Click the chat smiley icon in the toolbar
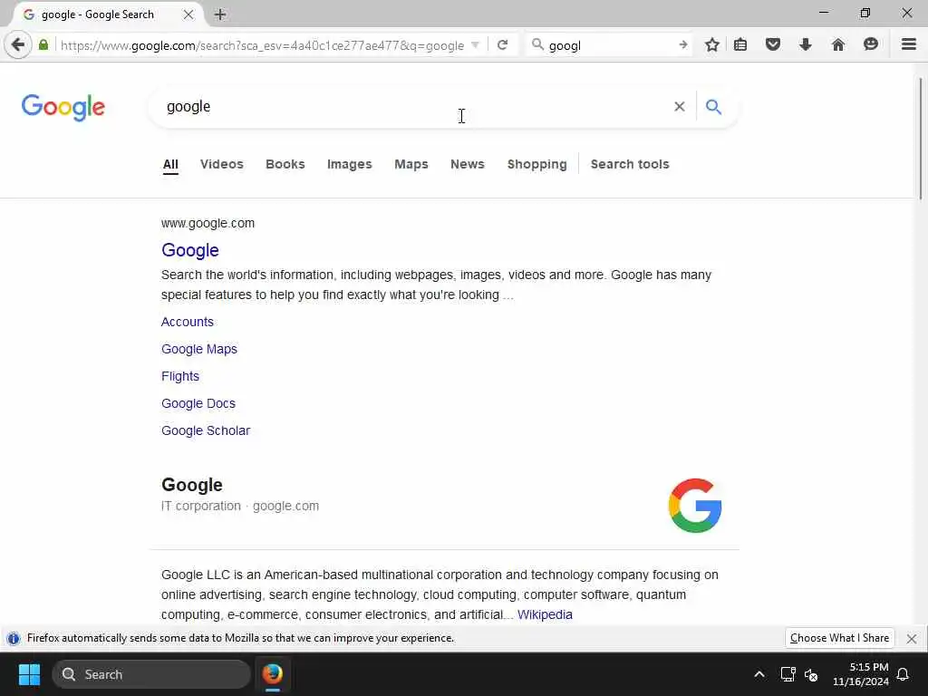Screen dimensions: 928x696 click(871, 45)
